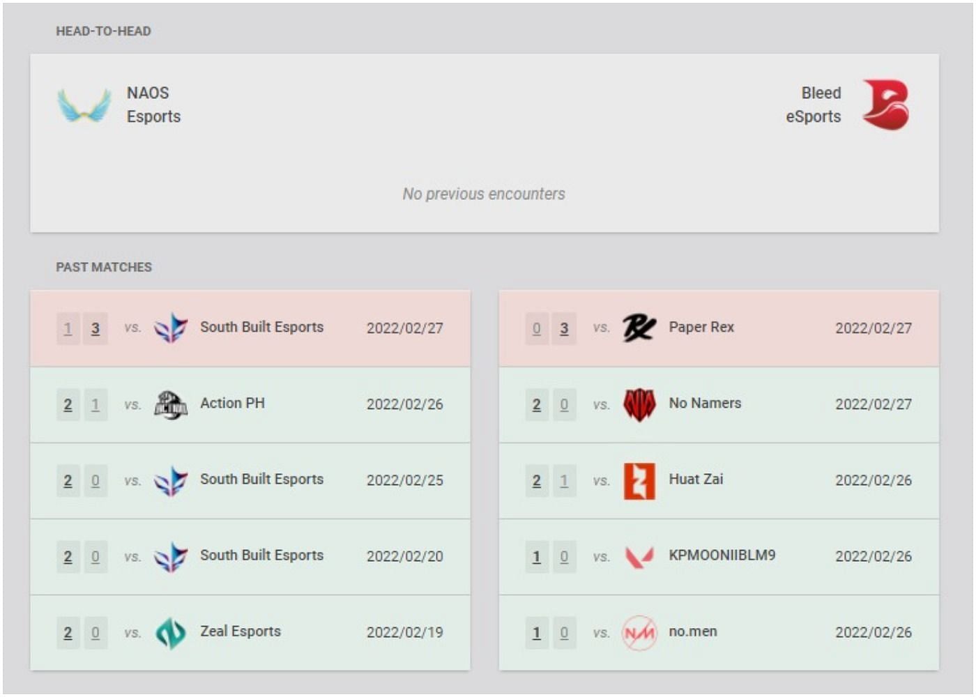Click the 0-3 score for Paper Rex
The height and width of the screenshot is (697, 976).
click(550, 328)
